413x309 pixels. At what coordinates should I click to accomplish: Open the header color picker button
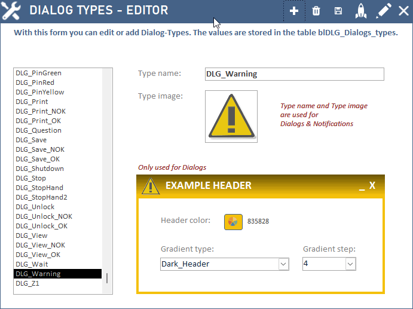(233, 221)
